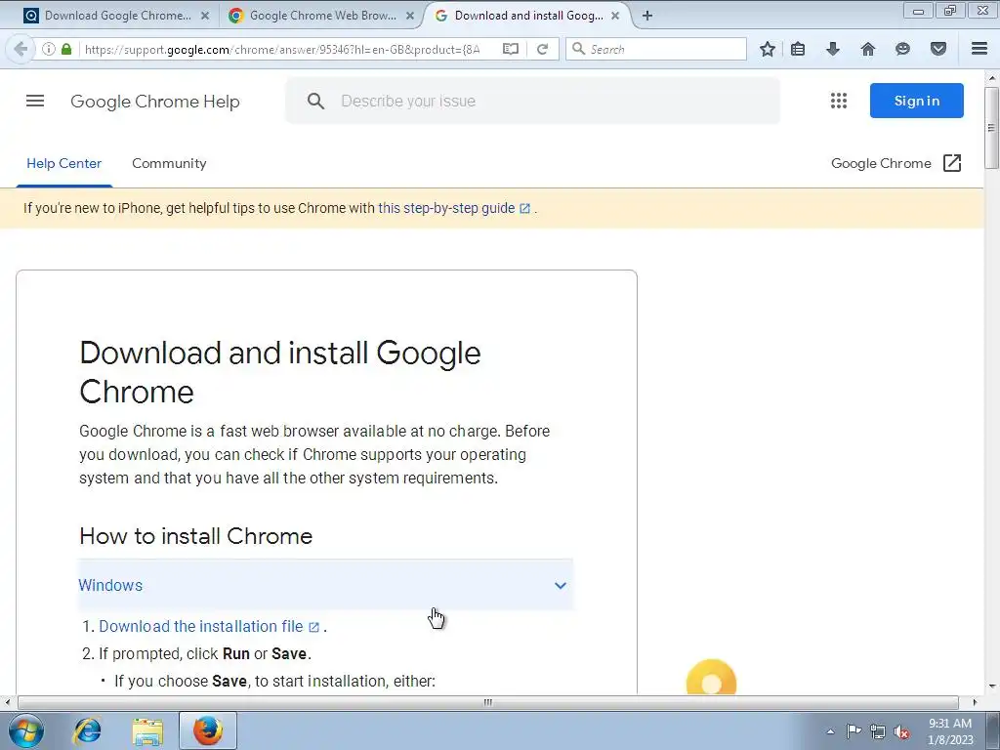The width and height of the screenshot is (1000, 750).
Task: Open the Firefox hamburger menu
Action: point(979,49)
